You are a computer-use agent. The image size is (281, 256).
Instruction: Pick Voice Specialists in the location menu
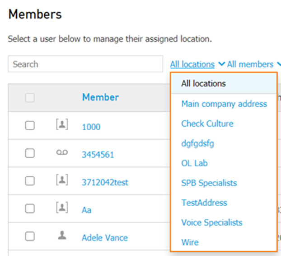coord(212,223)
